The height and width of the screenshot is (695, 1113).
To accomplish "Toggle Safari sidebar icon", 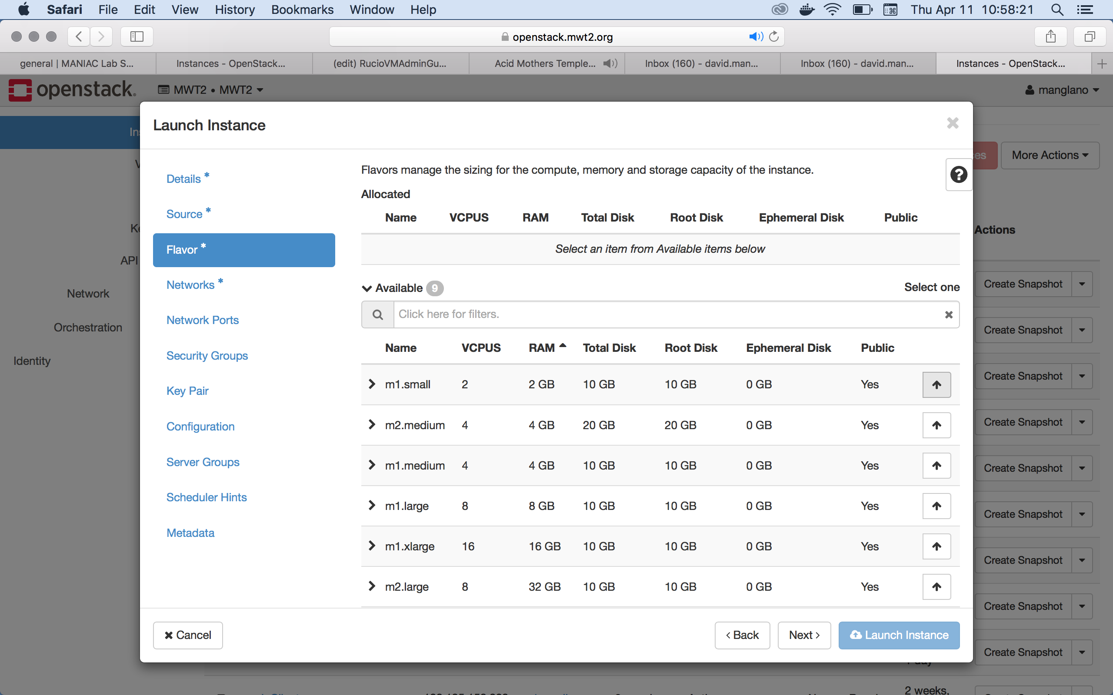I will tap(137, 36).
